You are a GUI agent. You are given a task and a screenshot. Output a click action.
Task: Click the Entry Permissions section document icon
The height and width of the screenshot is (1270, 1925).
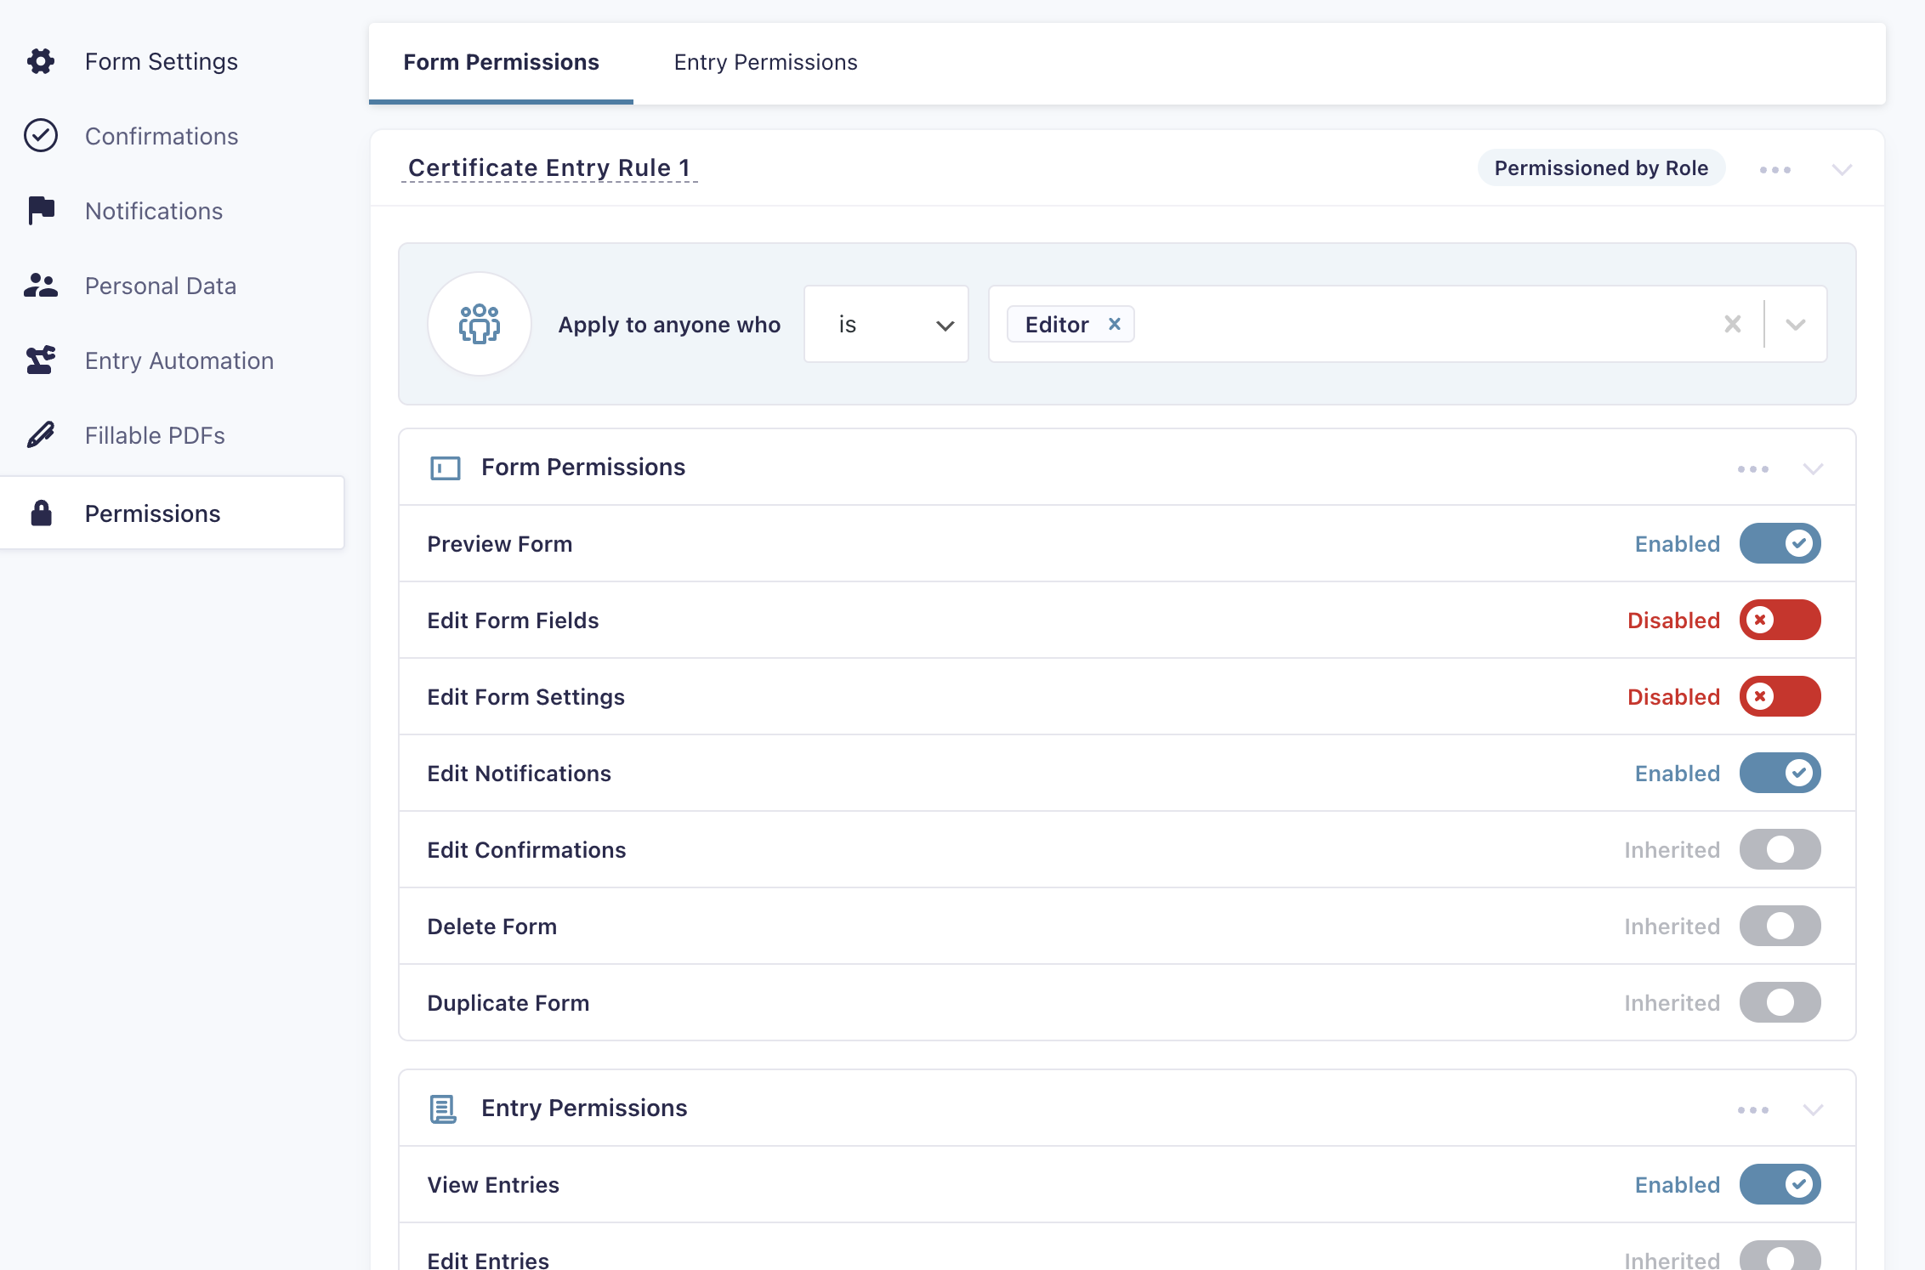click(443, 1108)
